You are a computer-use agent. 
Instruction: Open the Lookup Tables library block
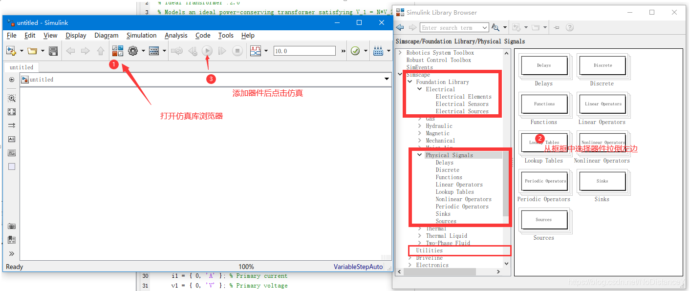click(544, 143)
